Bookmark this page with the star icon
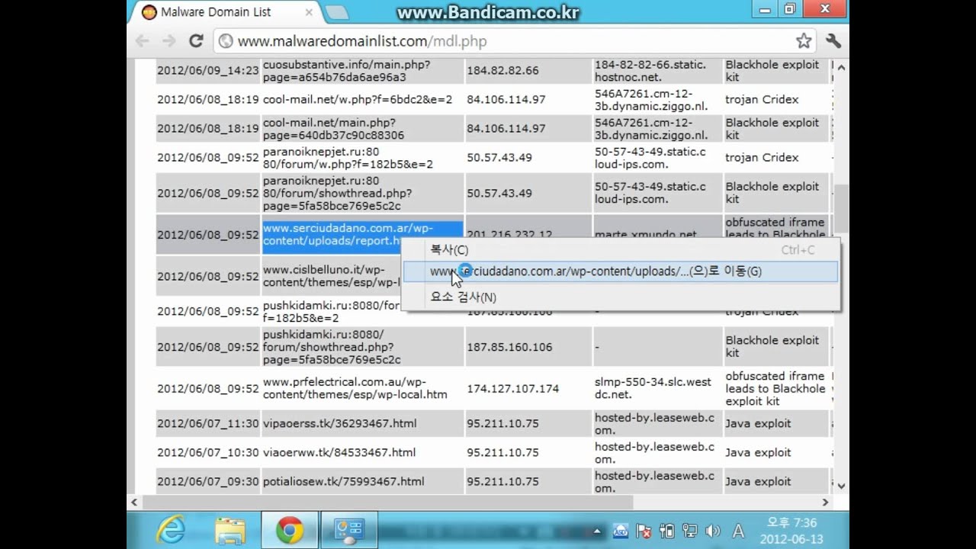Viewport: 976px width, 549px height. coord(804,41)
